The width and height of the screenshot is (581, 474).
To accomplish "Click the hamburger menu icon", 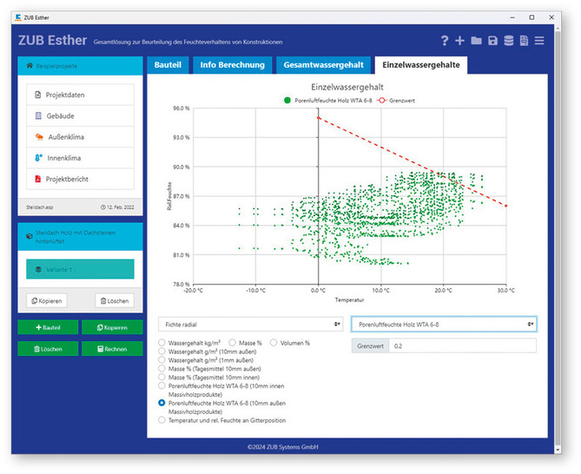I will pyautogui.click(x=539, y=41).
